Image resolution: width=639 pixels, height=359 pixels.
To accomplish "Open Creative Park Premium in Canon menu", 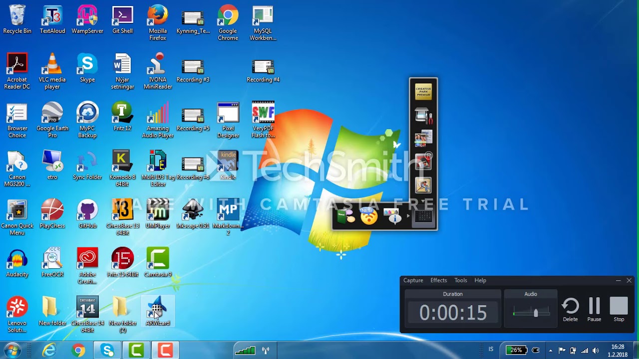I will [x=423, y=92].
